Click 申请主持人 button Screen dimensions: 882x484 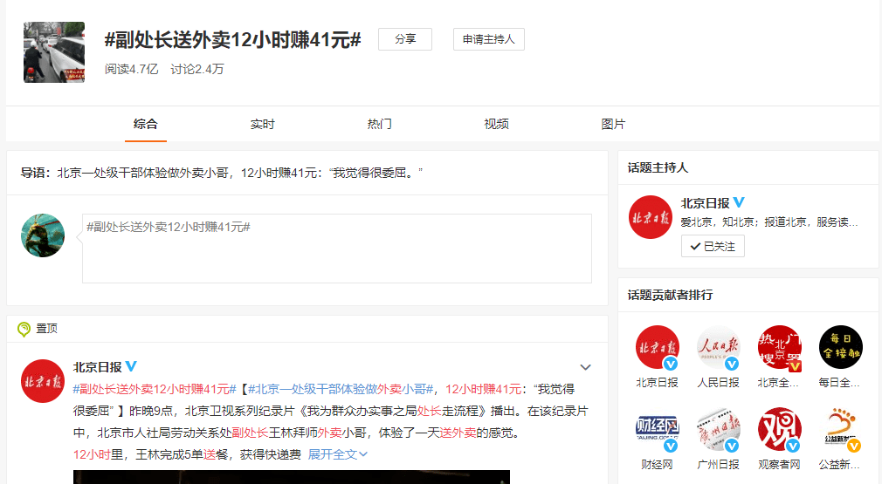488,39
